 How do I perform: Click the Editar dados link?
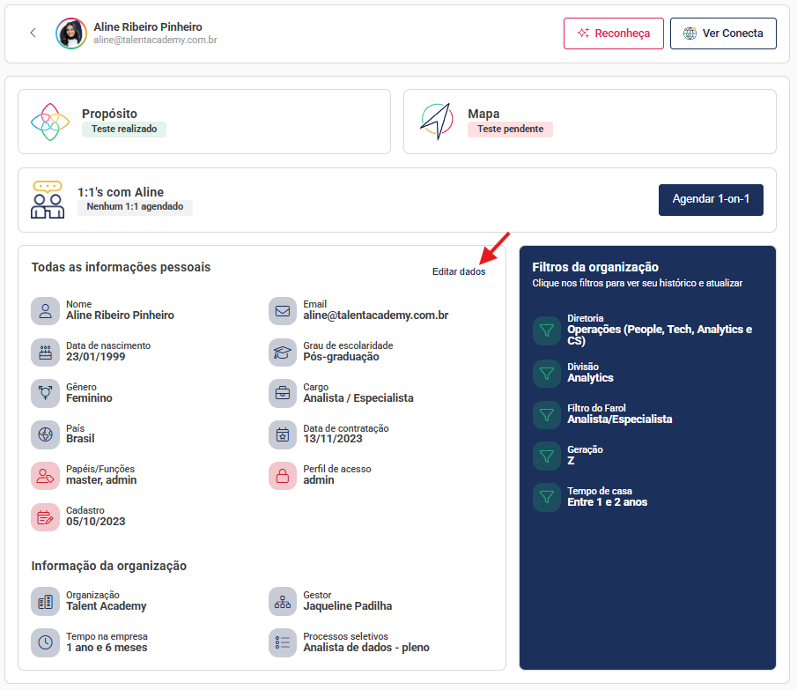(x=458, y=271)
